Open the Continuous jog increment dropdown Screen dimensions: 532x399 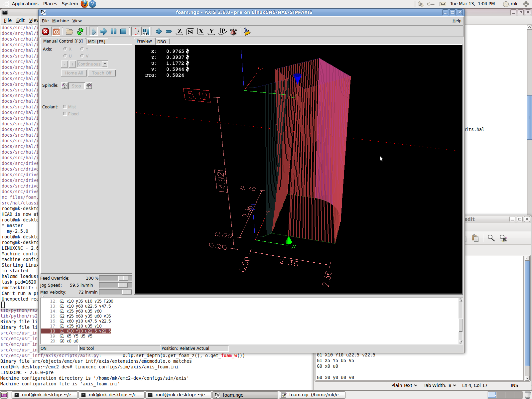[x=105, y=64]
